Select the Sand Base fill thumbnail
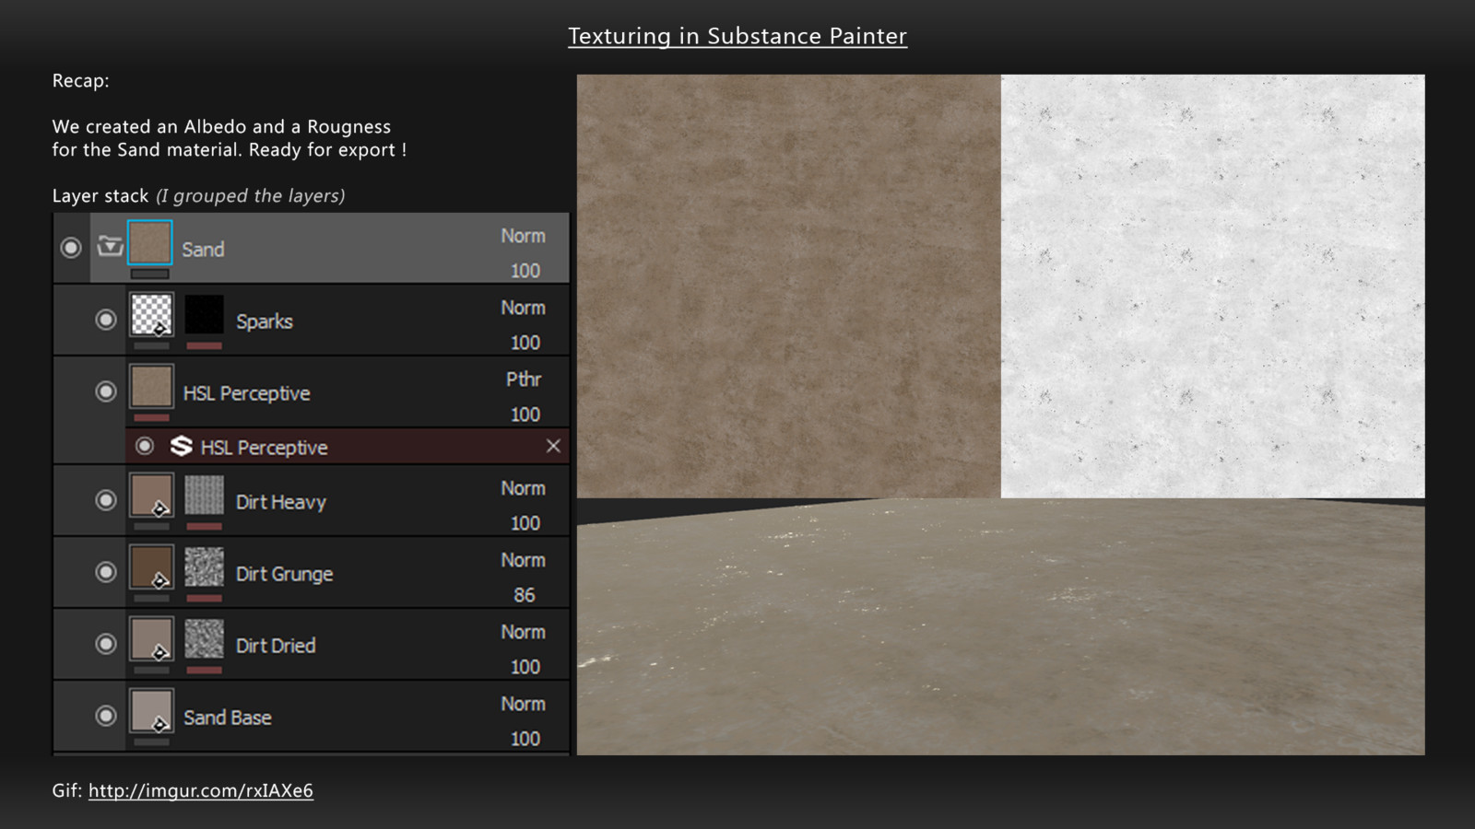Image resolution: width=1475 pixels, height=829 pixels. pyautogui.click(x=151, y=711)
